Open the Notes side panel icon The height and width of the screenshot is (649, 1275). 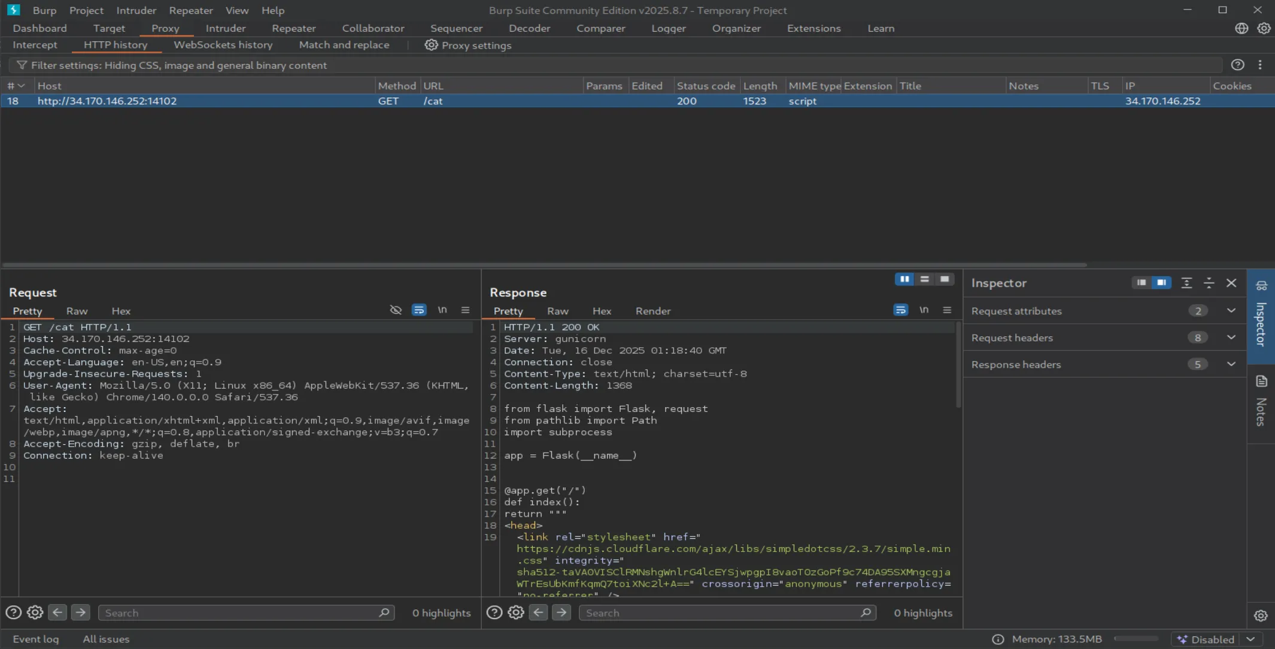pos(1261,381)
